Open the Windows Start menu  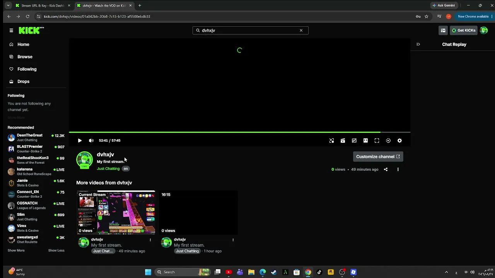[148, 272]
